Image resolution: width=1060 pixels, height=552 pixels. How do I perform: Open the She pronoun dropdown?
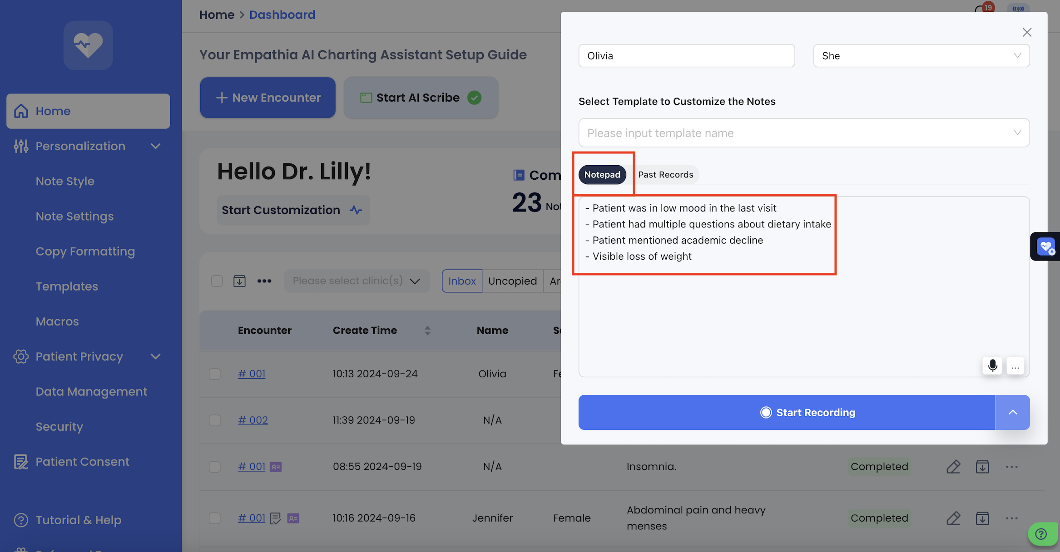[921, 56]
